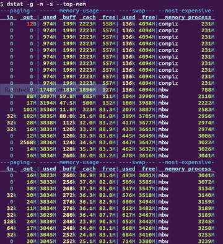Click the 2568k paging out value
The height and width of the screenshot is (244, 223).
[28, 142]
